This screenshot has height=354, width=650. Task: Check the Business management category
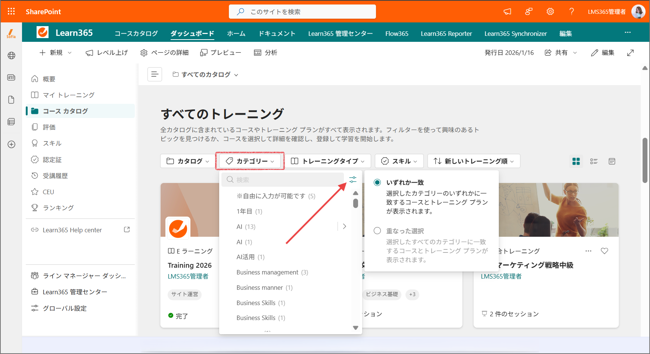(x=272, y=272)
